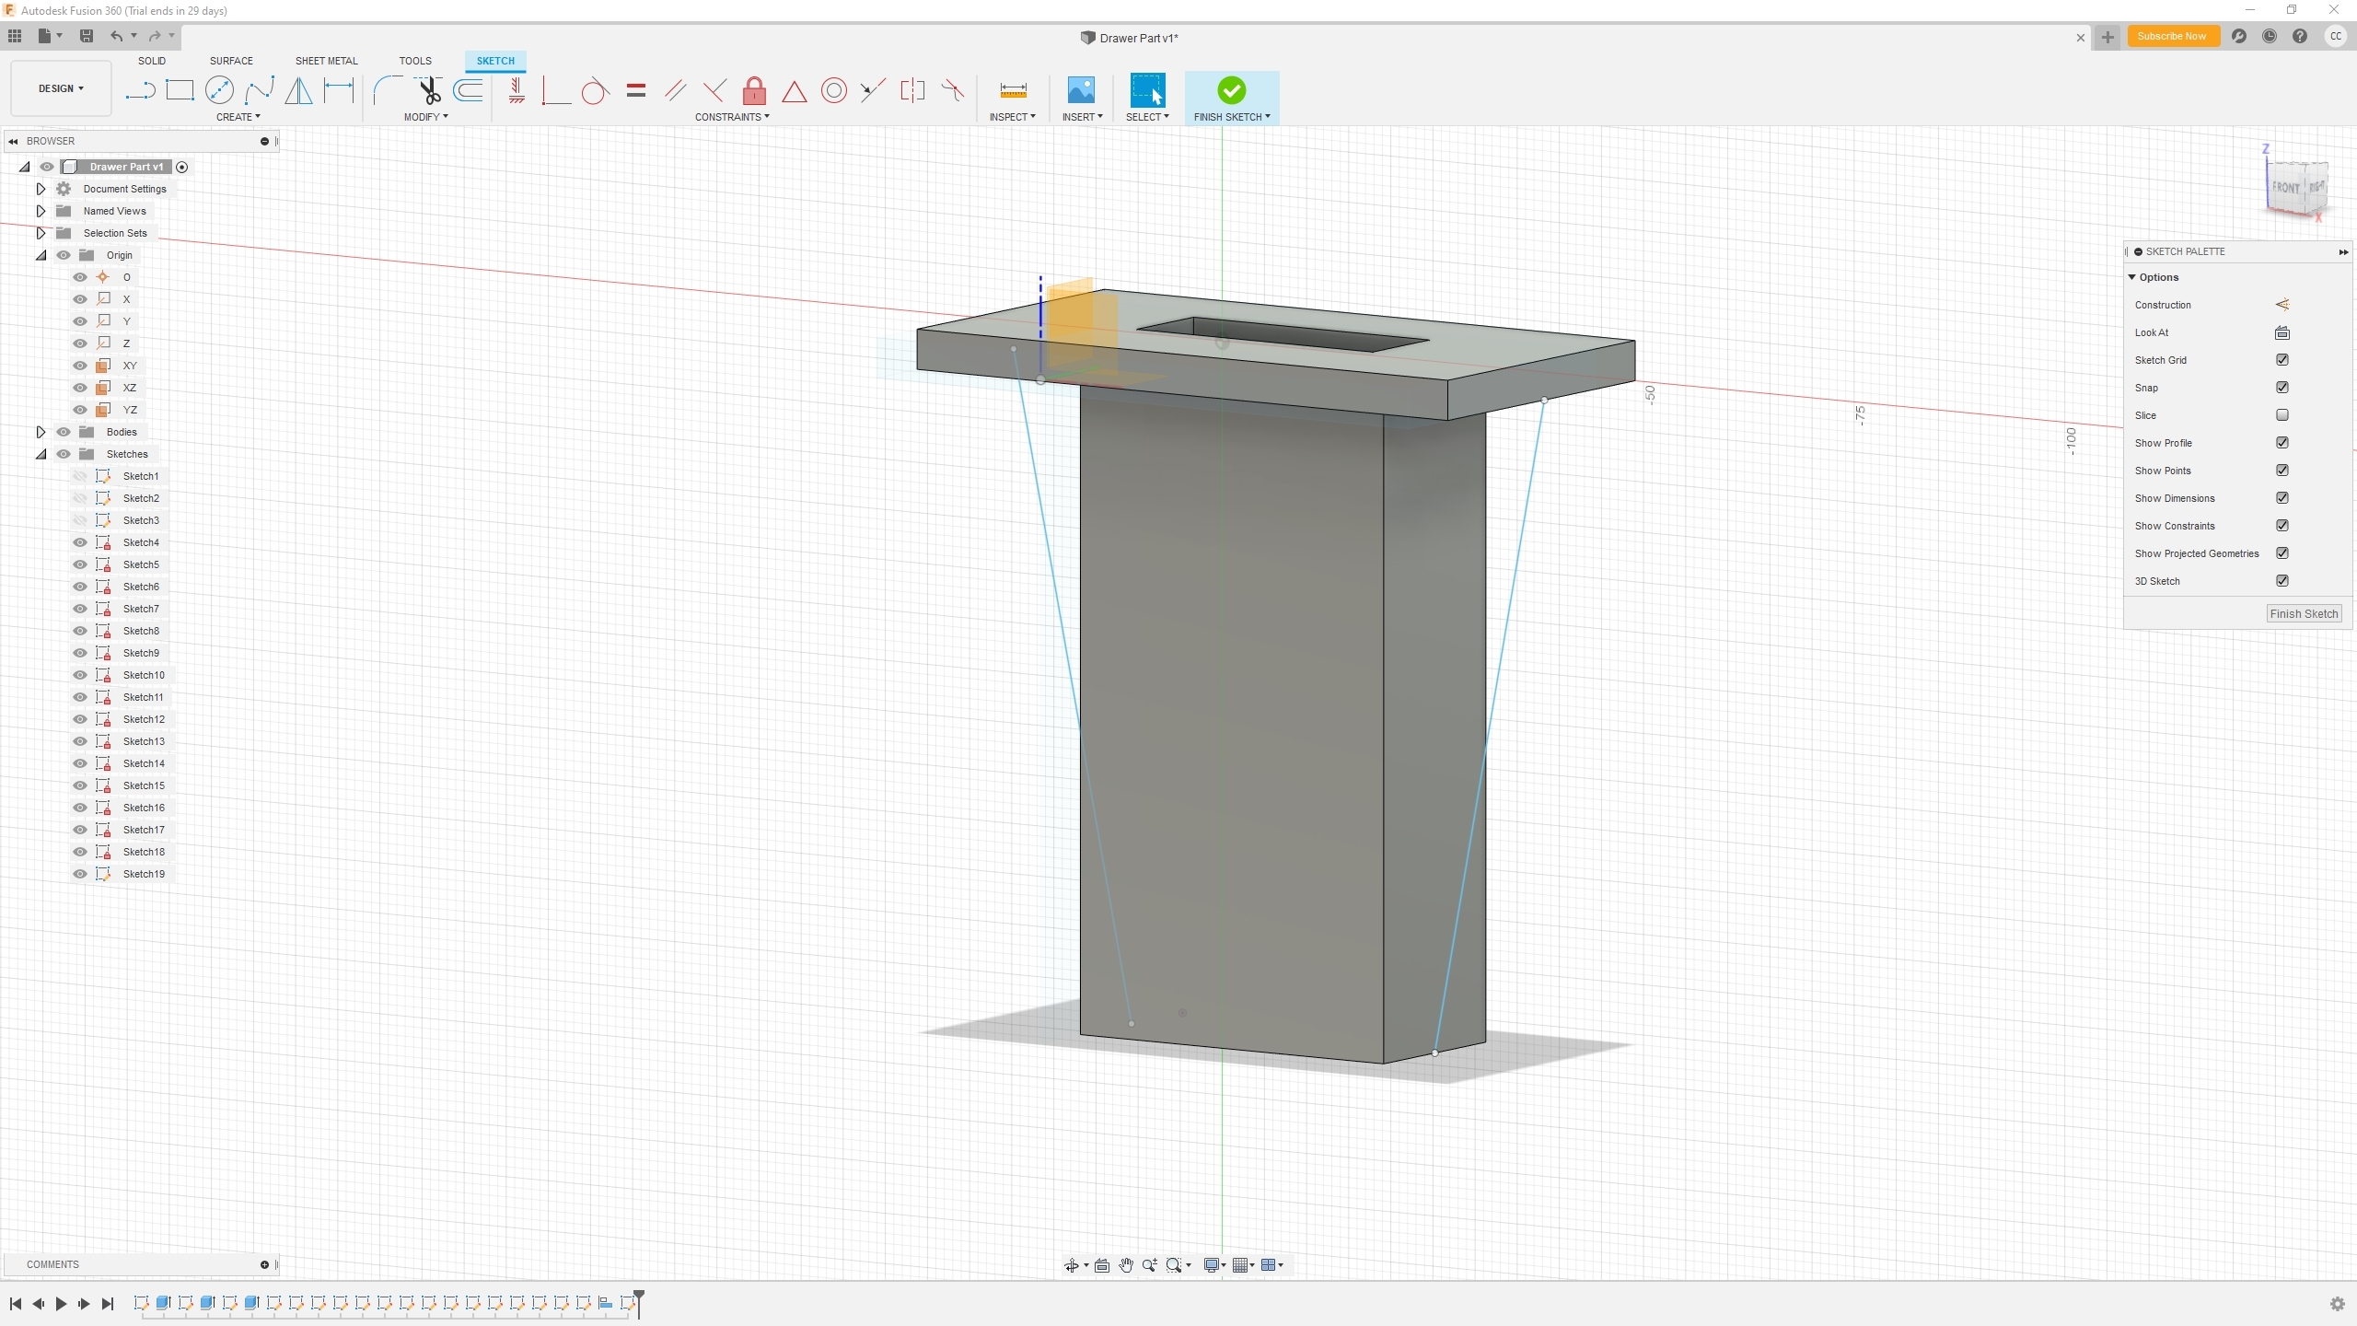Toggle the Snap checkbox
2357x1326 pixels.
[2282, 388]
